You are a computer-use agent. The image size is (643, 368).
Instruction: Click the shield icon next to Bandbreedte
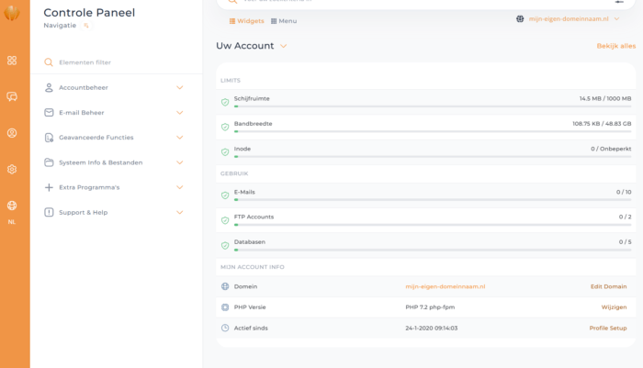pos(225,127)
